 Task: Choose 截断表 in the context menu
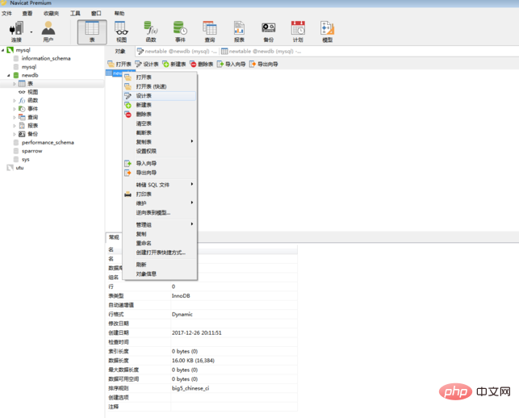tap(160, 132)
